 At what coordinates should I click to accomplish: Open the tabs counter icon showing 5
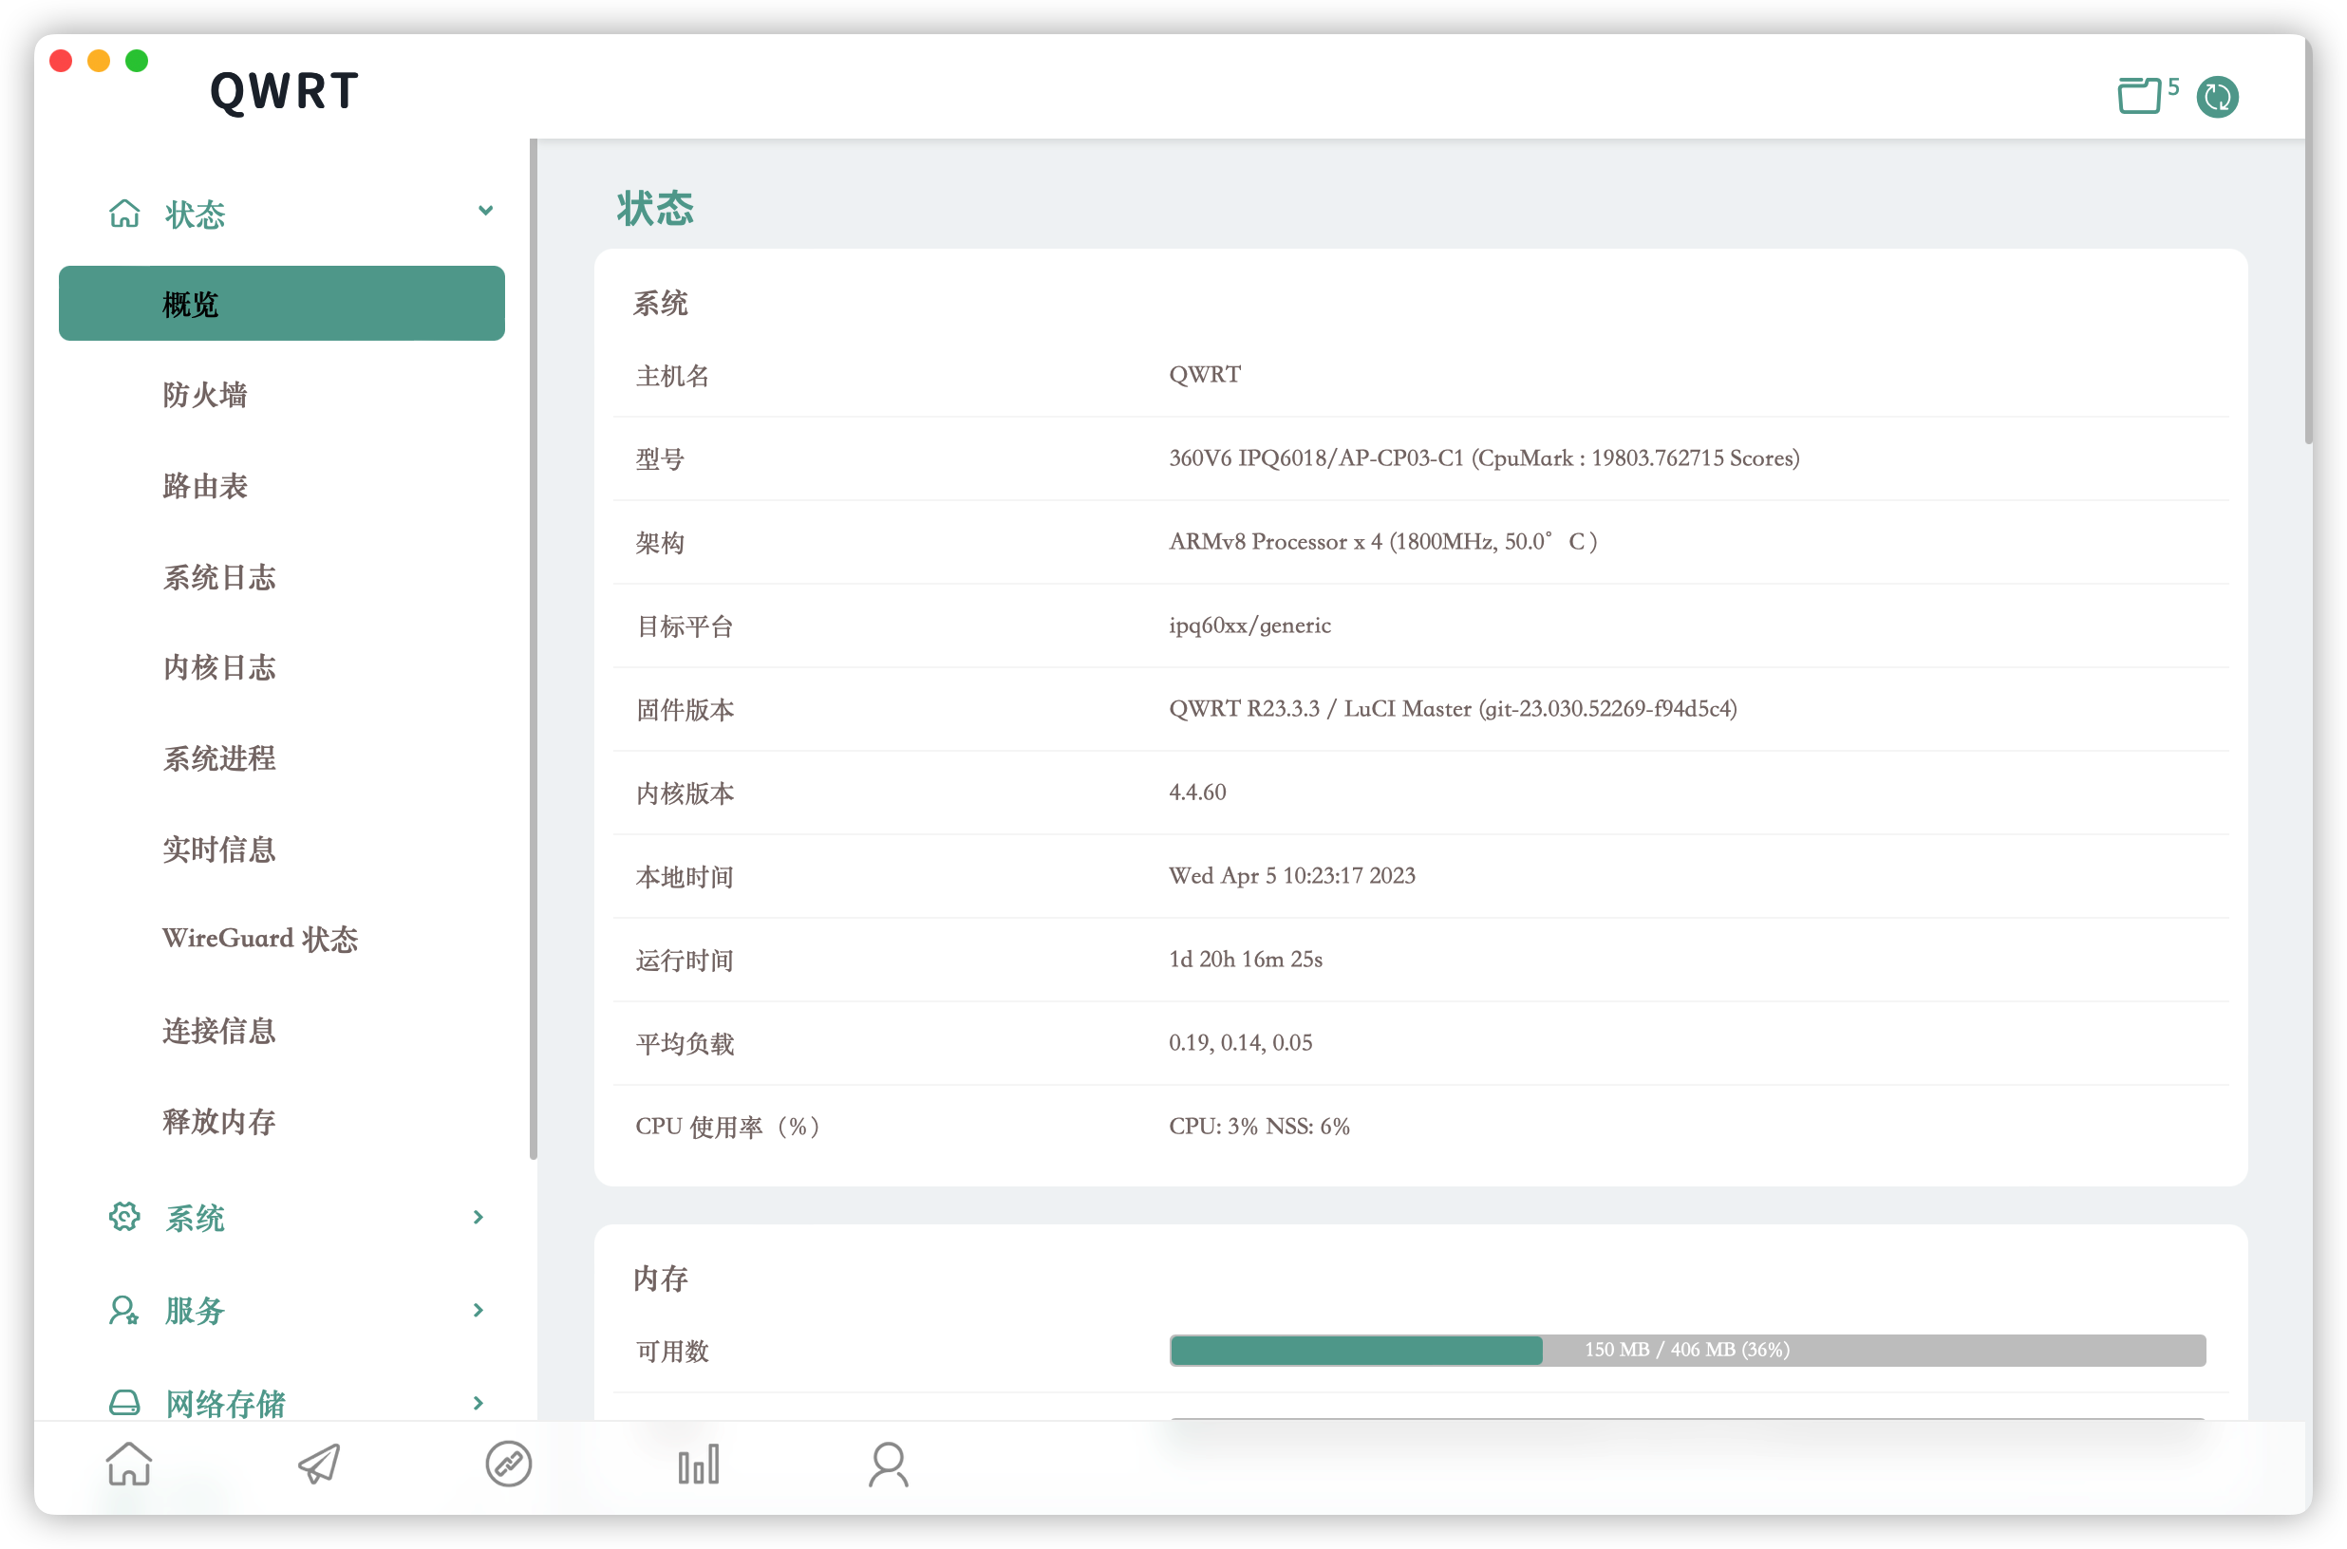[2142, 96]
